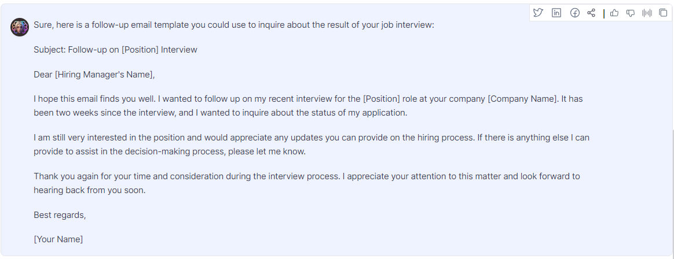Play the response using the audio waveform icon

[647, 13]
